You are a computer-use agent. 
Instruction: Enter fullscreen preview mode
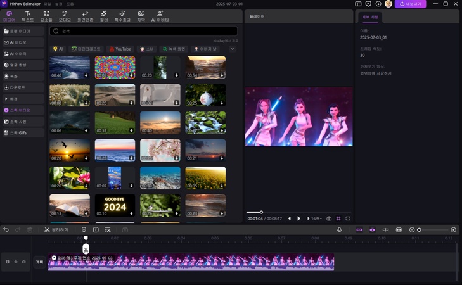click(348, 218)
